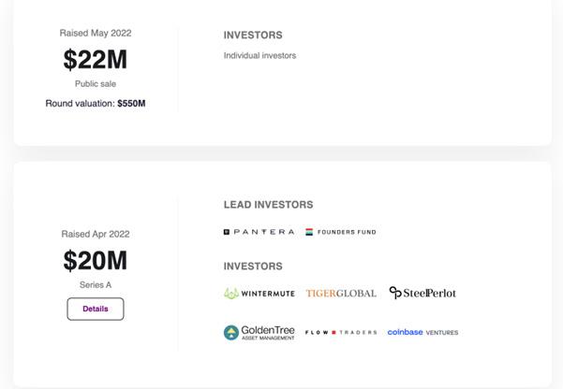
Task: Click the Founders Fund logo
Action: point(340,232)
